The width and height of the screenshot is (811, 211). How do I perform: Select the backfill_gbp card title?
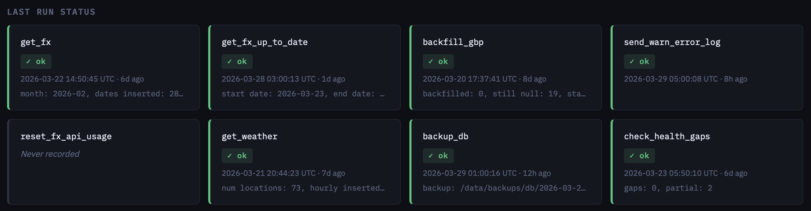tap(453, 42)
